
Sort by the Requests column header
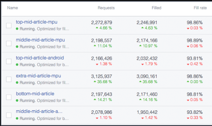(106, 8)
